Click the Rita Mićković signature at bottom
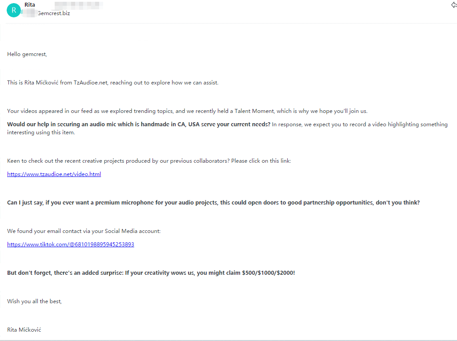 (24, 330)
